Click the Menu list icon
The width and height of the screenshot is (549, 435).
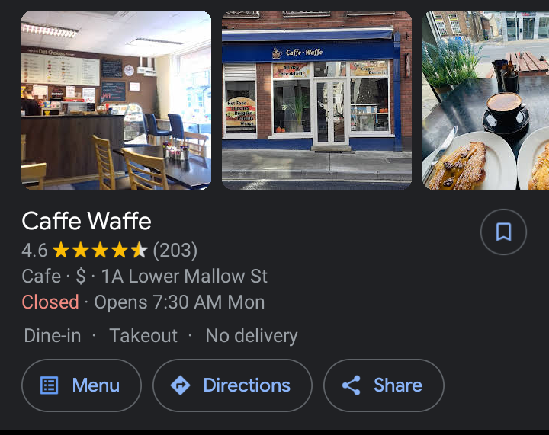[50, 385]
